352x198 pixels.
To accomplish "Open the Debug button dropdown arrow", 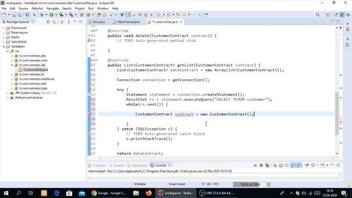I will coord(46,15).
